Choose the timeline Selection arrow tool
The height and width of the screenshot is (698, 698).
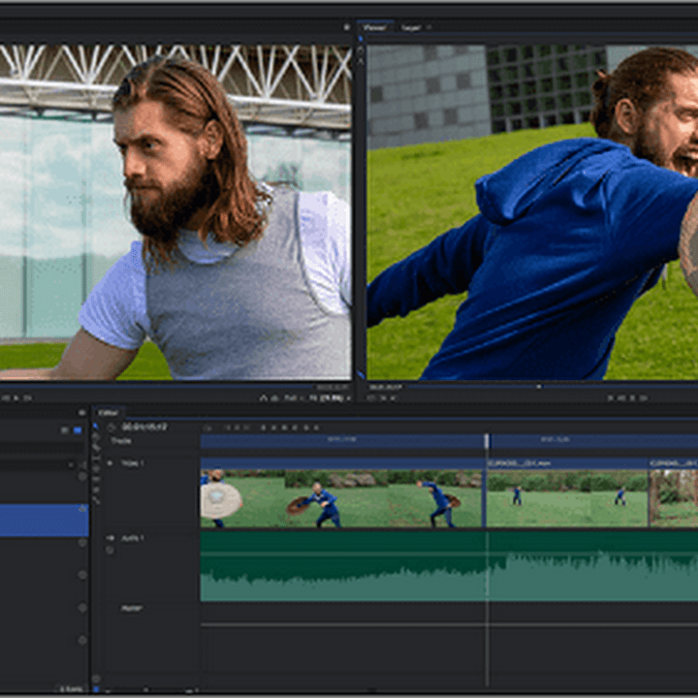(96, 426)
